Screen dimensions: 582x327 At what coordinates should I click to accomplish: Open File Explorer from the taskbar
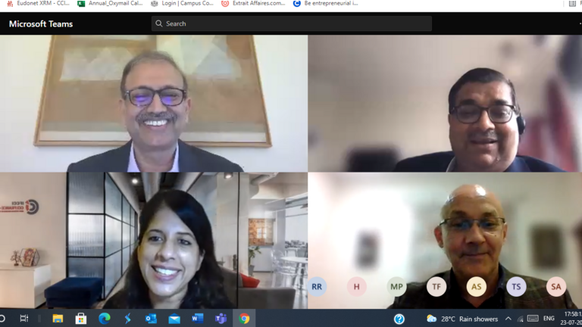pyautogui.click(x=58, y=319)
